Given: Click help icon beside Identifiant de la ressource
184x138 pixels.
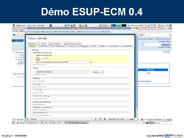Looking at the screenshot, I should (50, 53).
